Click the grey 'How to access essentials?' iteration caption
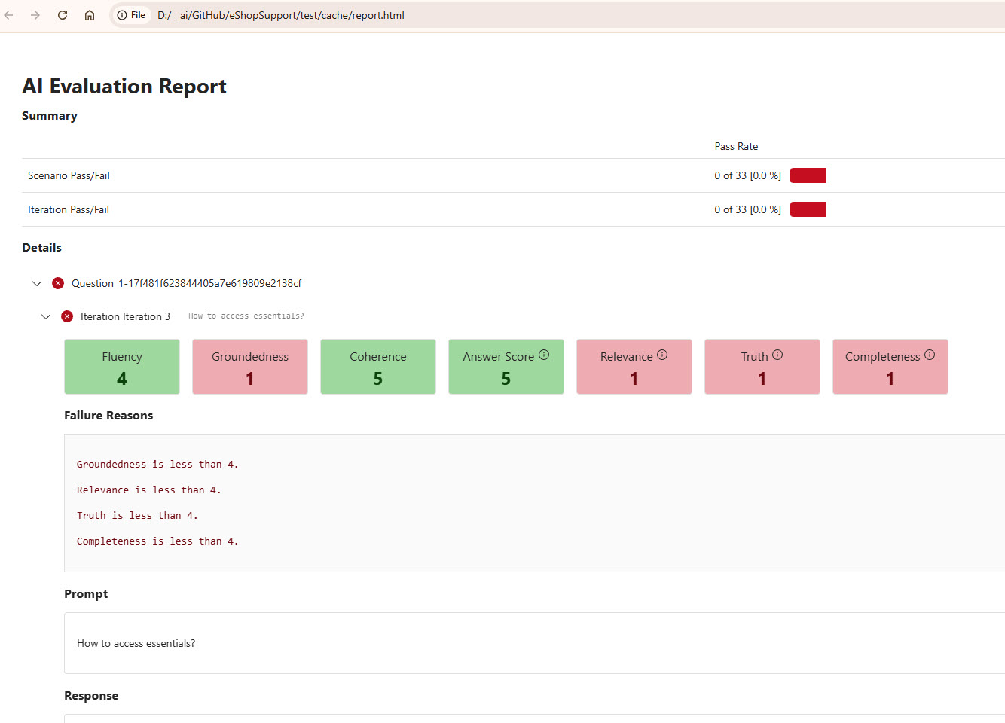 coord(246,316)
